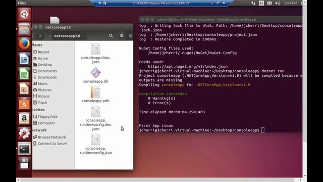Switch Files to list view

tap(122, 36)
